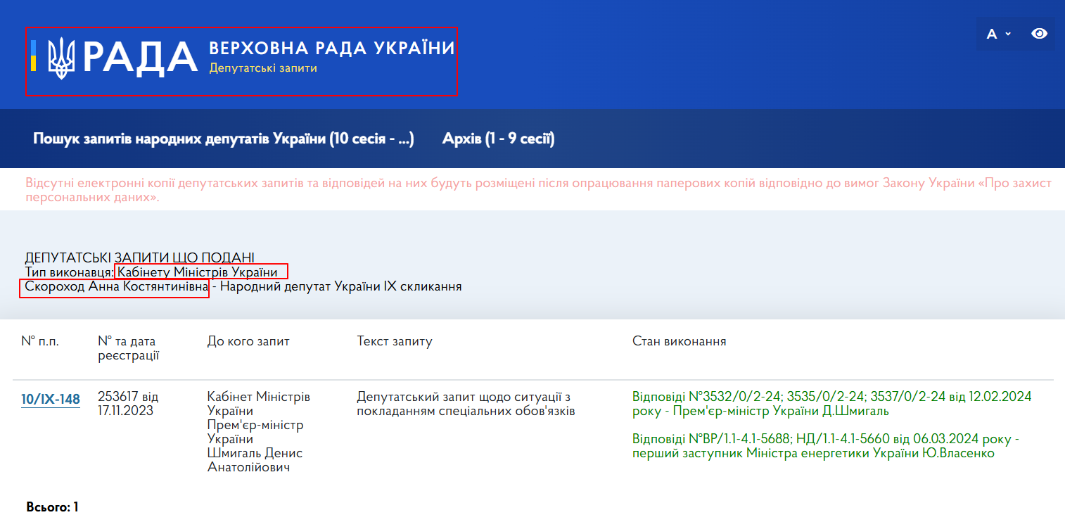Click the 'Всього: 1' total count
Viewport: 1065px width, 522px height.
(52, 507)
